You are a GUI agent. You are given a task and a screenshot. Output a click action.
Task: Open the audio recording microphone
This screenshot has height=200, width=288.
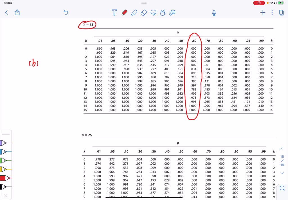tap(214, 13)
